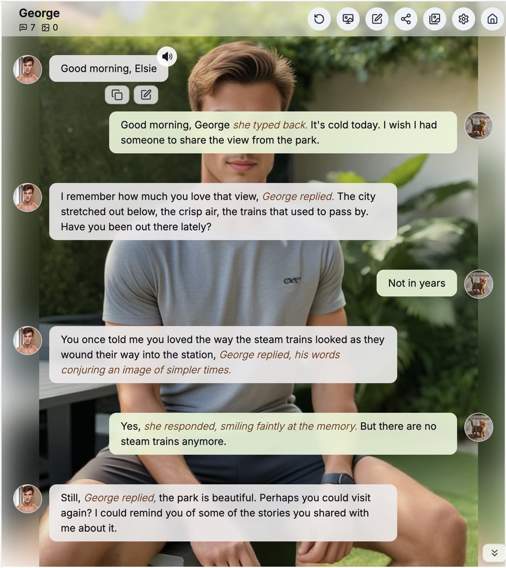Image resolution: width=506 pixels, height=568 pixels.
Task: Click the restart conversation circular arrow icon
Action: tap(319, 19)
